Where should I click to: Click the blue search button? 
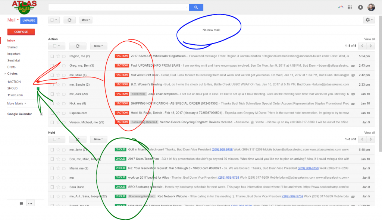pyautogui.click(x=196, y=7)
